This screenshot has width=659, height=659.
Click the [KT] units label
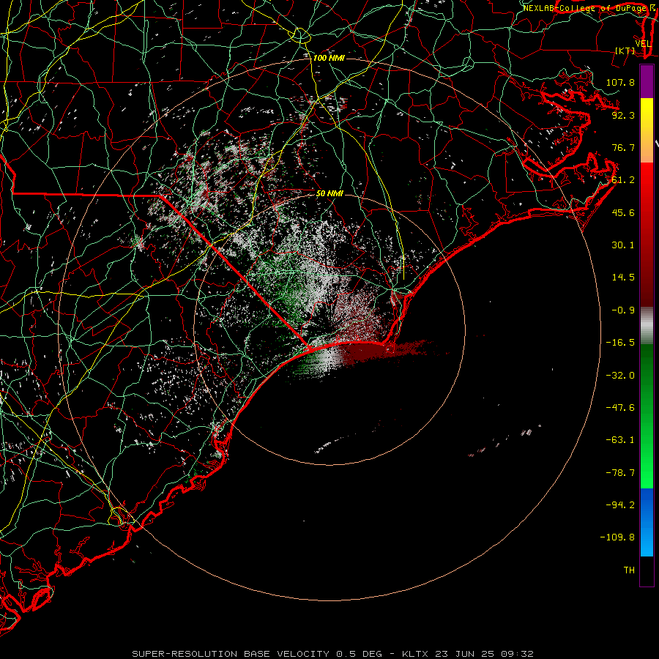click(x=625, y=51)
